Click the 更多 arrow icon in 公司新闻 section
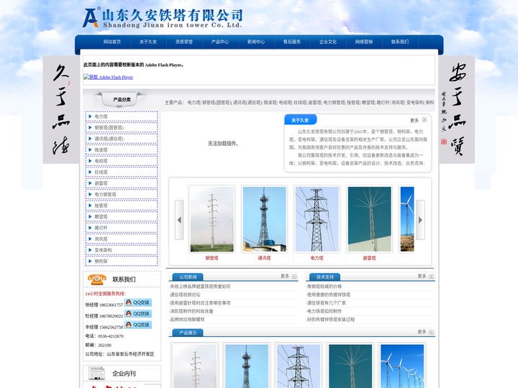This screenshot has width=518, height=388. tap(294, 277)
